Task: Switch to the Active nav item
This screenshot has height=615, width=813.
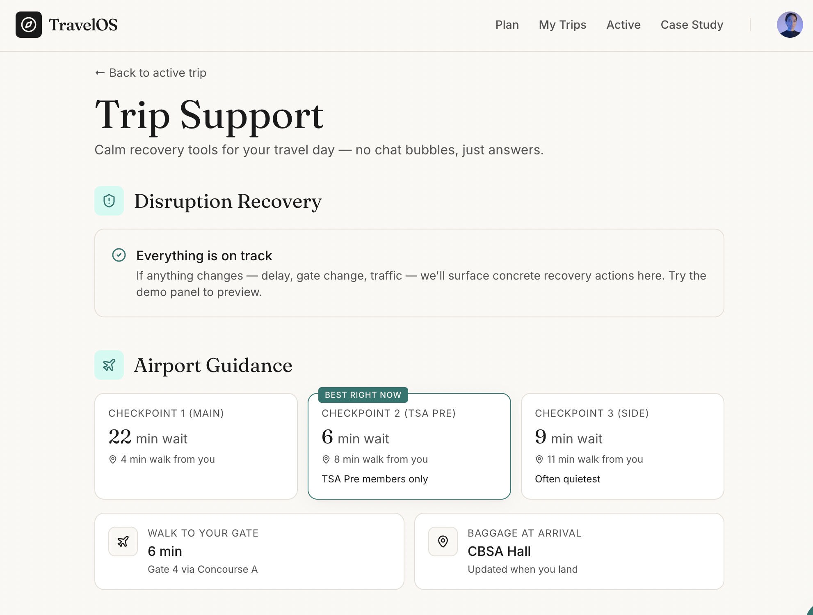Action: 623,25
